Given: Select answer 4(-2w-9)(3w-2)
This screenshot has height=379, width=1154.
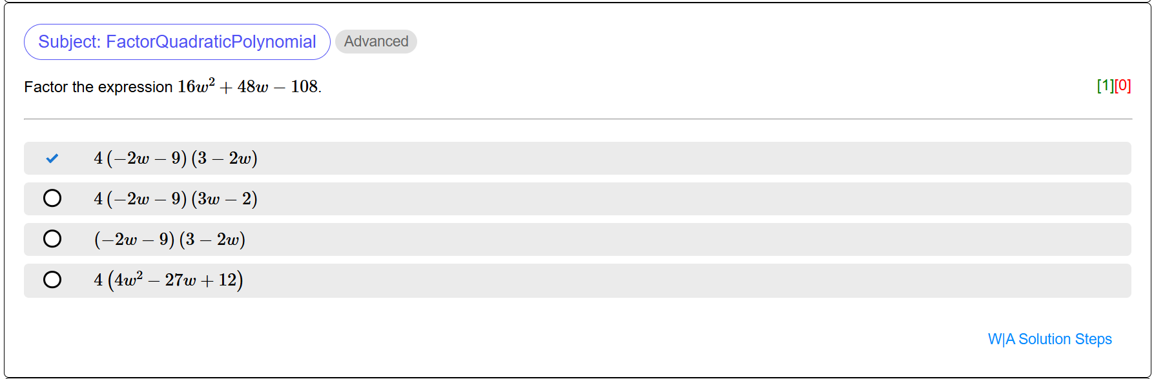Looking at the screenshot, I should point(176,199).
